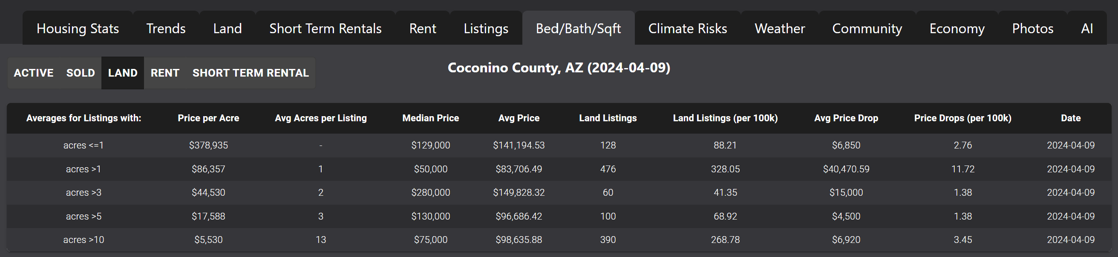The width and height of the screenshot is (1118, 257).
Task: Show the Photos tab
Action: [x=1033, y=28]
